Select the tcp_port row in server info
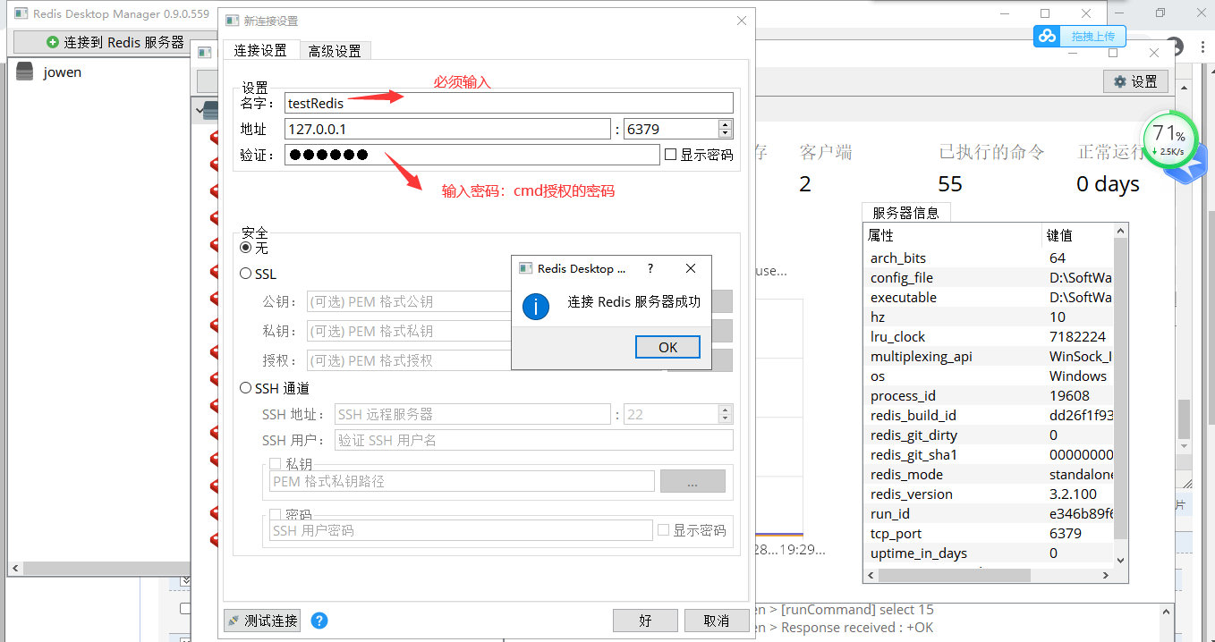 click(x=989, y=533)
